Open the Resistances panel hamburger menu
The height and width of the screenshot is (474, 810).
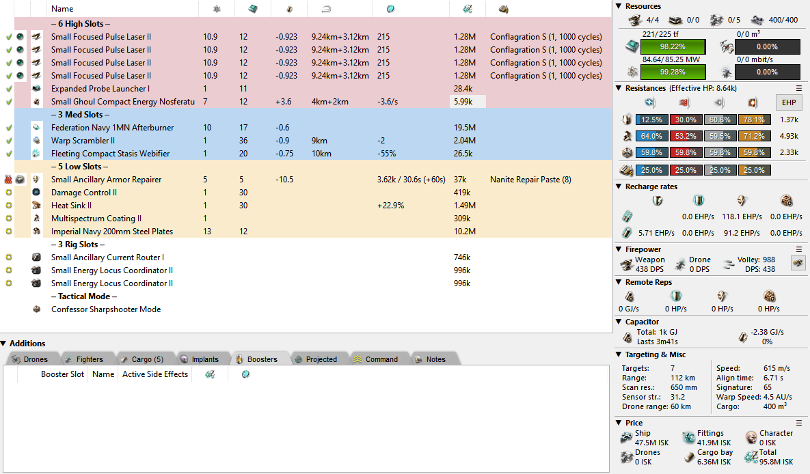[x=798, y=89]
